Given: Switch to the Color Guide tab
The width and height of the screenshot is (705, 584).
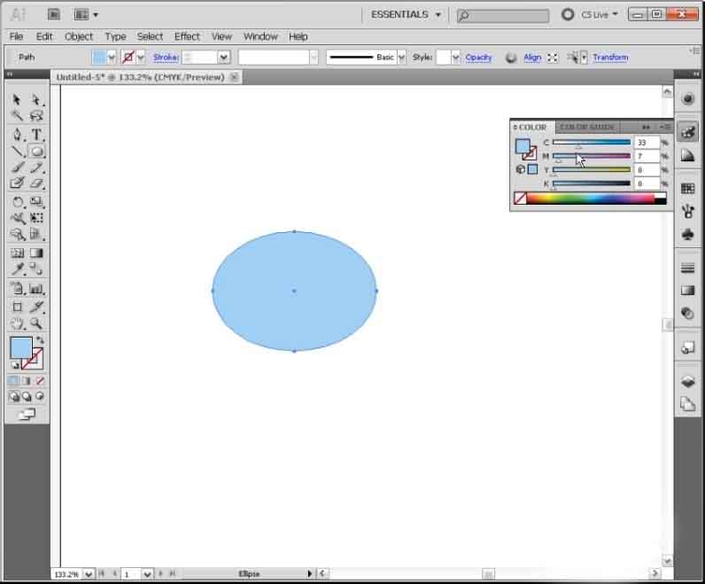Looking at the screenshot, I should pyautogui.click(x=587, y=127).
